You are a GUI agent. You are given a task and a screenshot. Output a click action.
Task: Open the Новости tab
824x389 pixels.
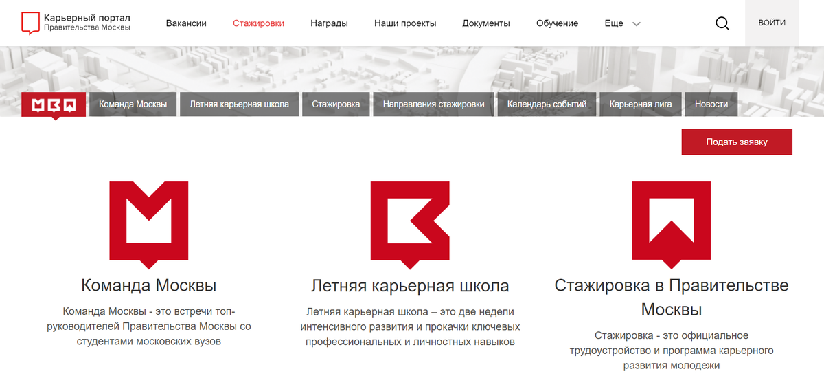[711, 104]
